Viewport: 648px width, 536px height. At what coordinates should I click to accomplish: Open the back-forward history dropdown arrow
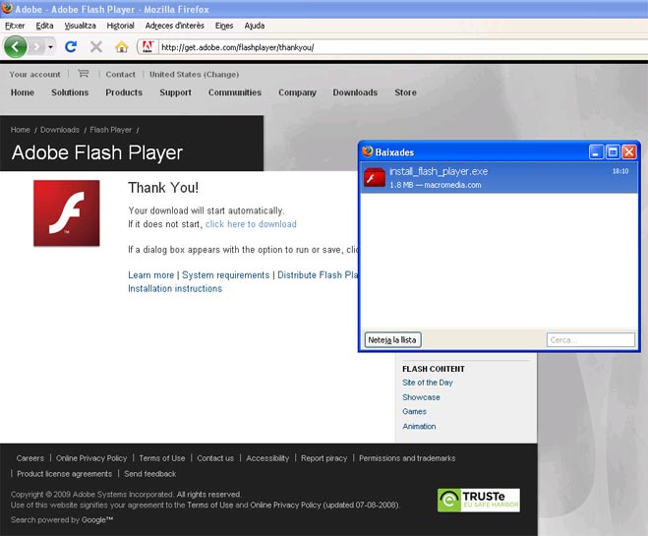point(50,47)
